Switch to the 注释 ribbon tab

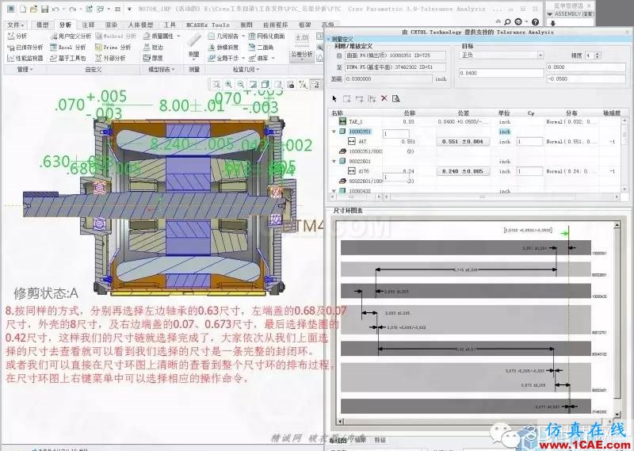pyautogui.click(x=88, y=25)
